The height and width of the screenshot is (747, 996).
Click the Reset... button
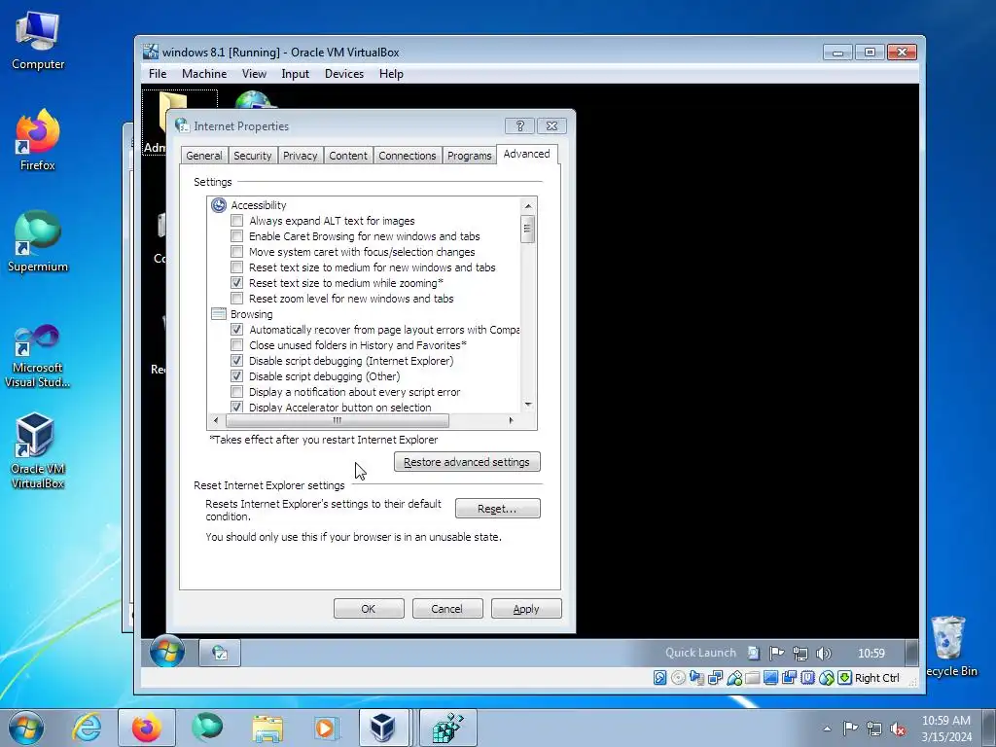tap(497, 508)
